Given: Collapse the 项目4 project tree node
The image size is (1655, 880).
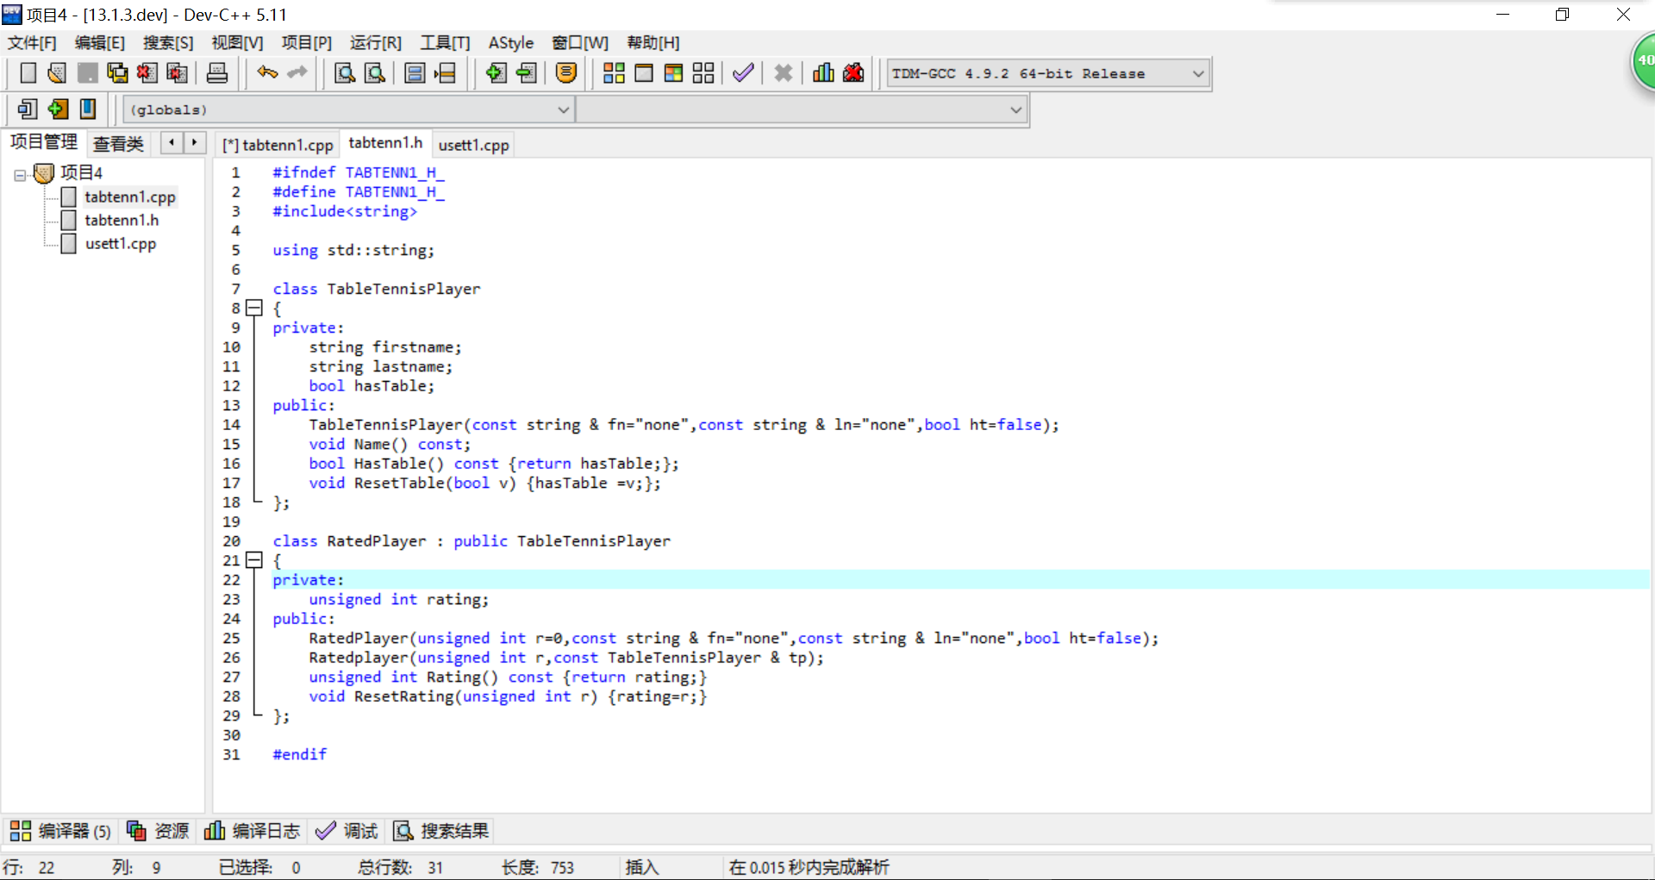Looking at the screenshot, I should point(20,174).
